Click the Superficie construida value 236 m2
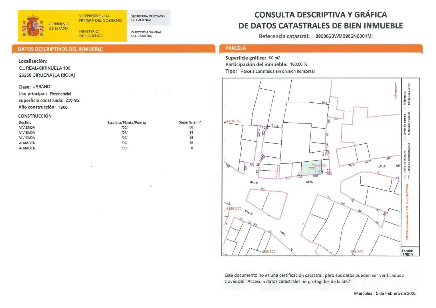 point(72,100)
